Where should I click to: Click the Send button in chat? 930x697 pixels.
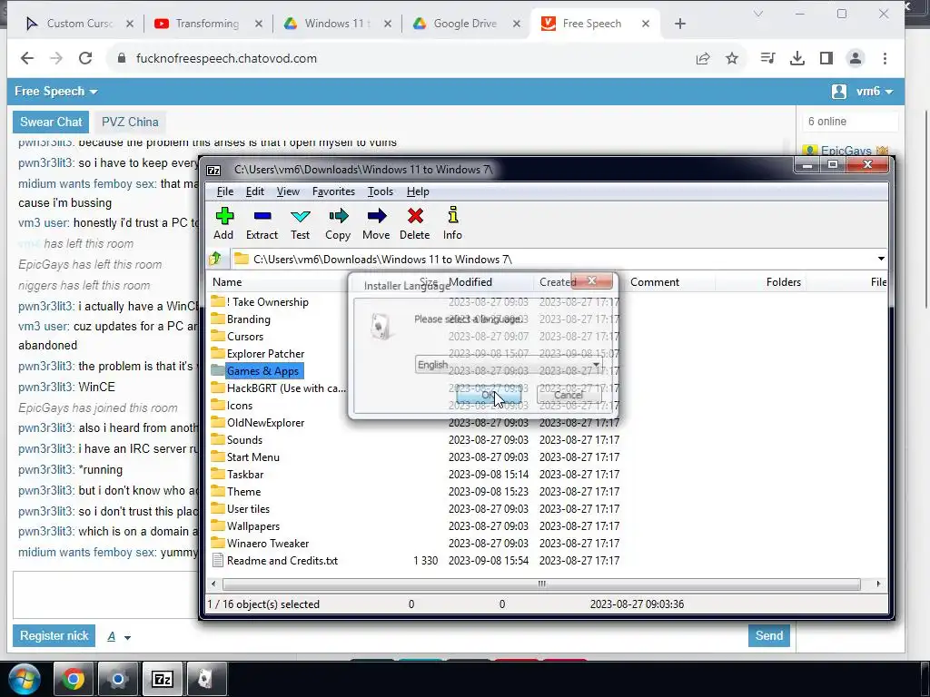coord(768,636)
